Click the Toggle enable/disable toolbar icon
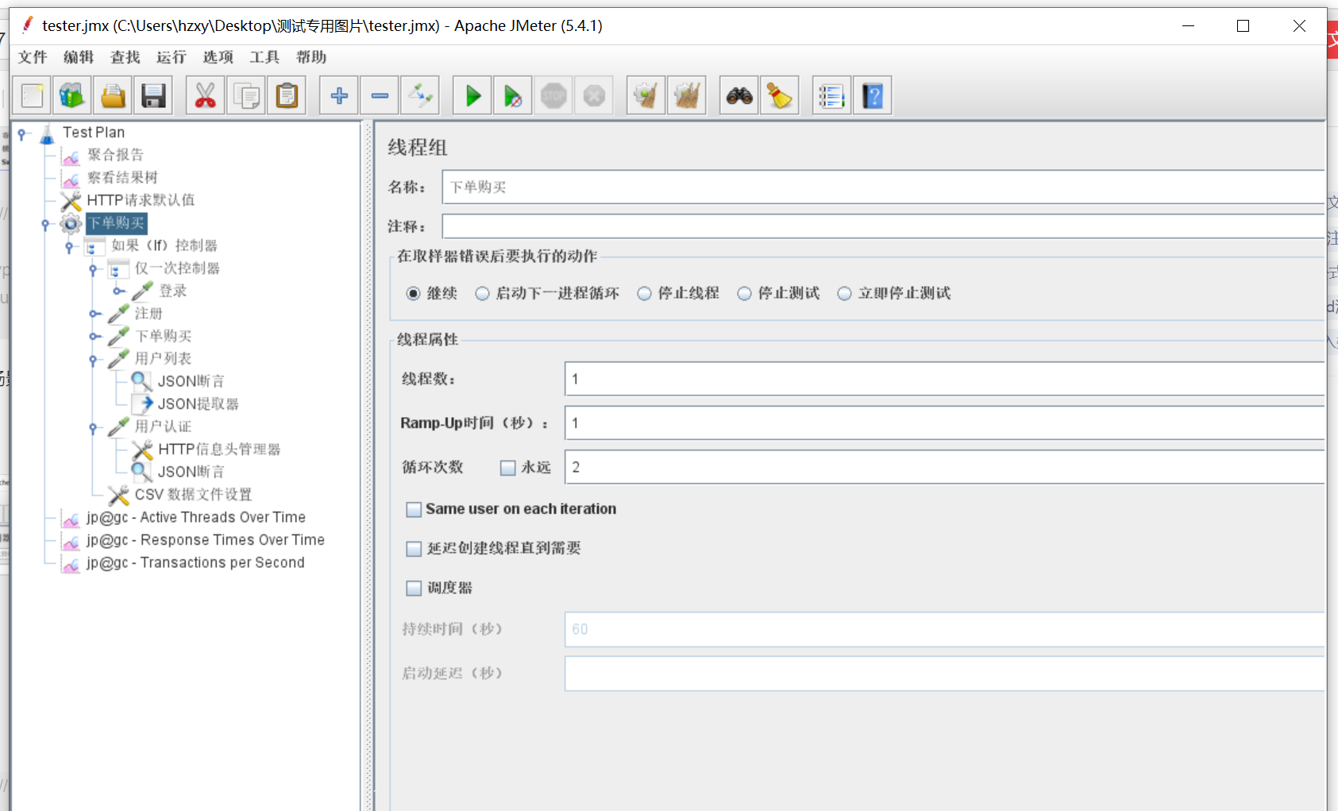This screenshot has height=811, width=1338. [x=420, y=96]
